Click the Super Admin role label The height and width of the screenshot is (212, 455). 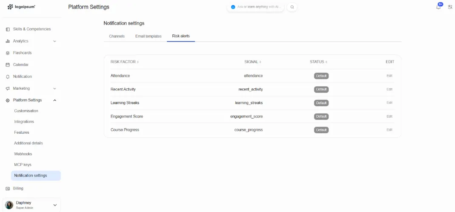24,208
